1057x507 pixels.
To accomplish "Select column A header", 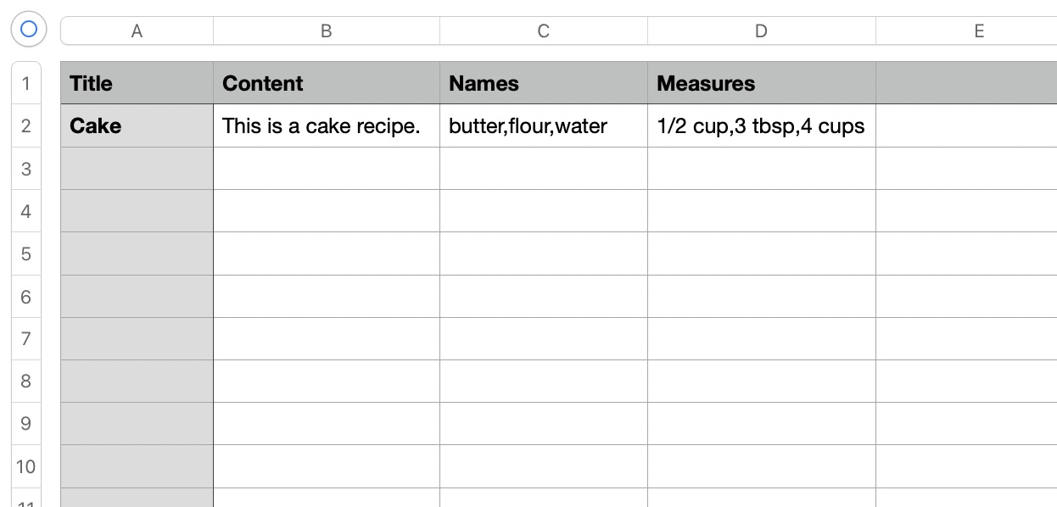I will 137,31.
